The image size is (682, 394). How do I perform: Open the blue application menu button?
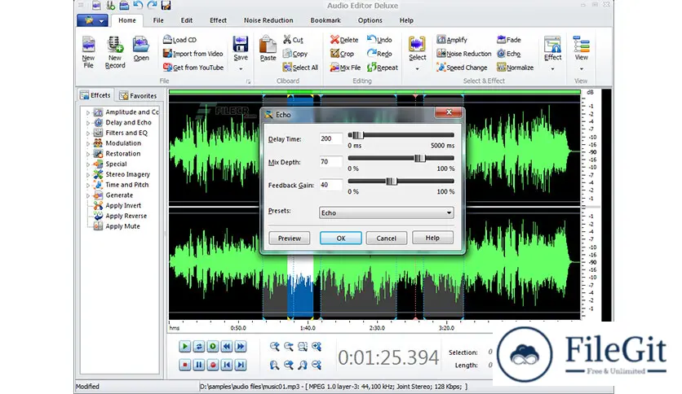coord(93,20)
